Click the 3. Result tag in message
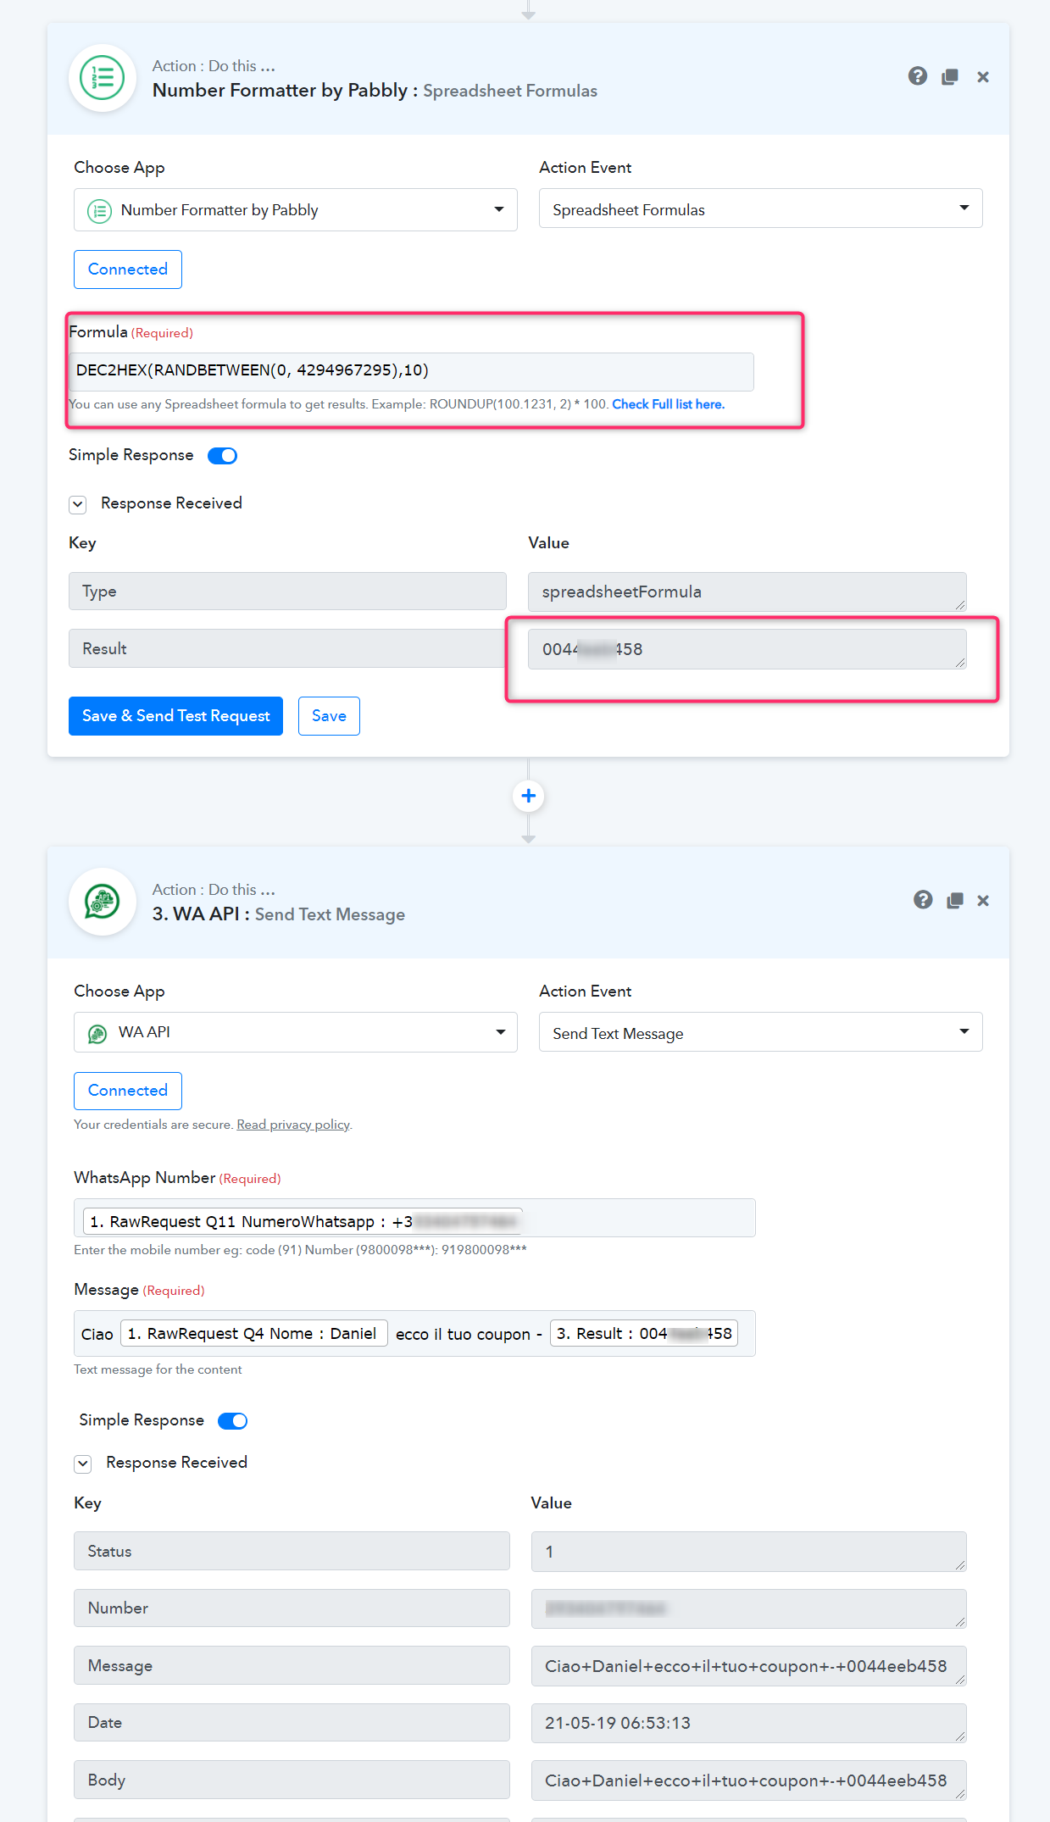 [x=644, y=1334]
